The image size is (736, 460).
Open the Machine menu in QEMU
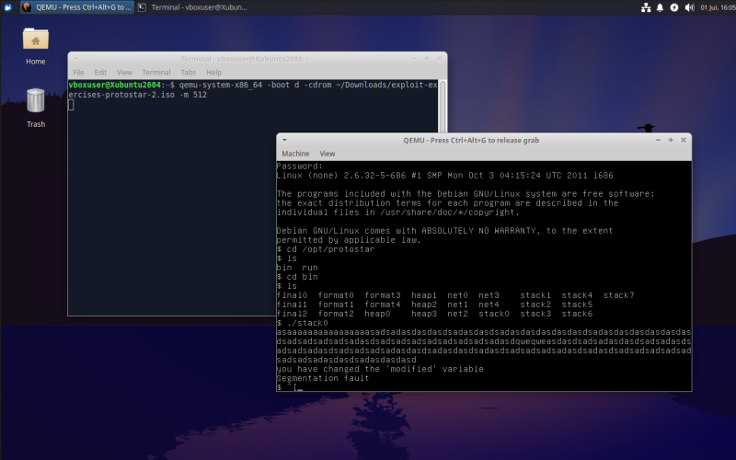tap(295, 154)
